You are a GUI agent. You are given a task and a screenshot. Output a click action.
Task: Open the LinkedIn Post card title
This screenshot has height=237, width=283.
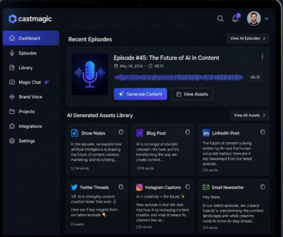pyautogui.click(x=226, y=133)
